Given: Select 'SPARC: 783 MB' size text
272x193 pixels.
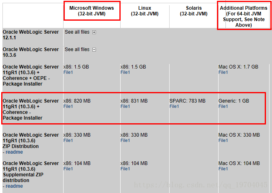Looking at the screenshot, I should 187,101.
